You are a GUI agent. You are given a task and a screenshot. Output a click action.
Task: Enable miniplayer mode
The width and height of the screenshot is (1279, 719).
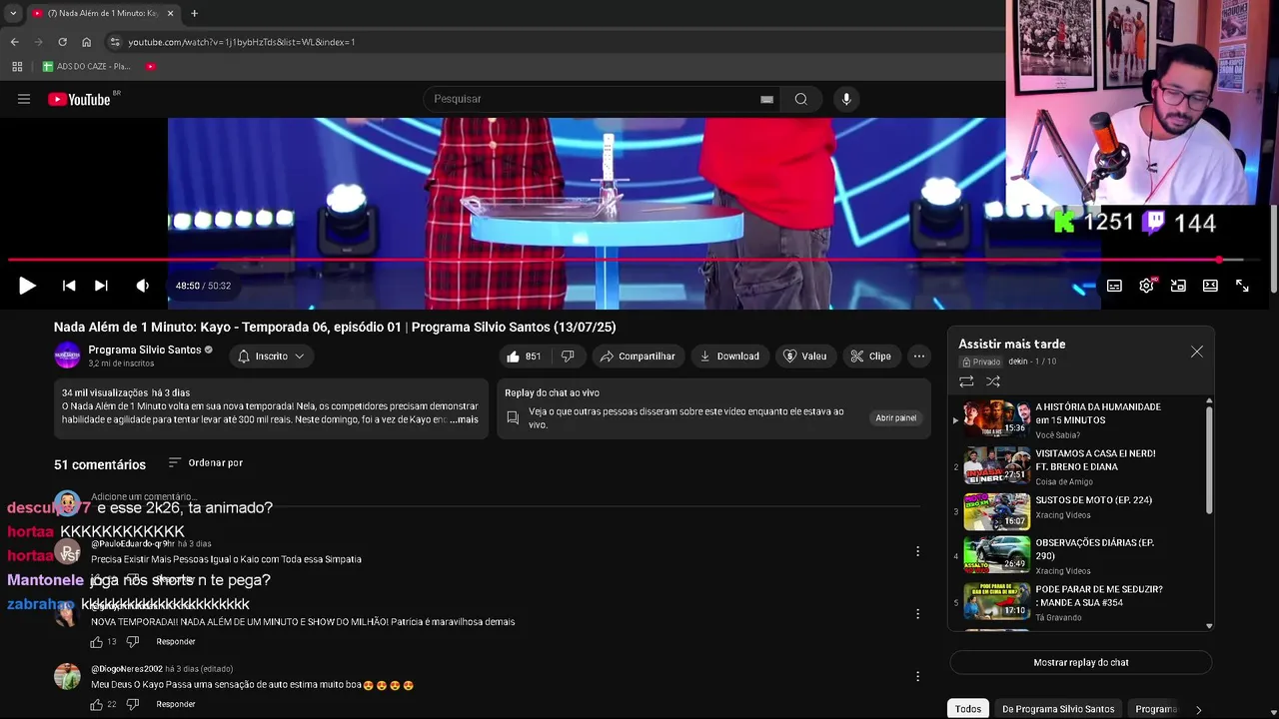point(1178,286)
